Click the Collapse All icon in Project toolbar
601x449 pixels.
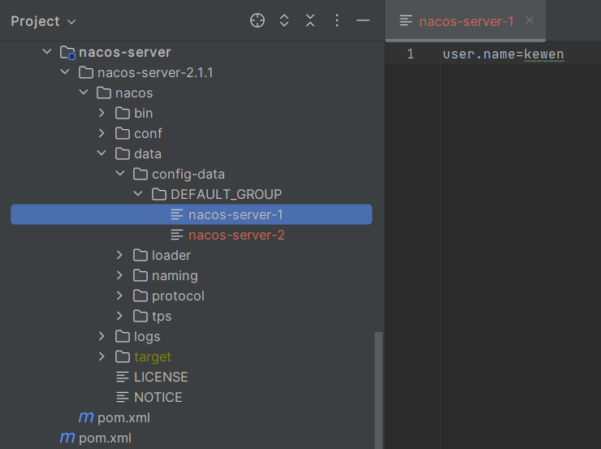click(310, 20)
